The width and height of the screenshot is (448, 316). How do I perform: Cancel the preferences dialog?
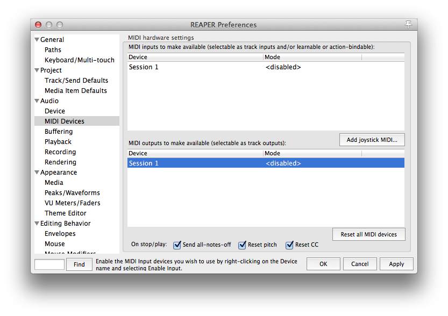pos(360,264)
